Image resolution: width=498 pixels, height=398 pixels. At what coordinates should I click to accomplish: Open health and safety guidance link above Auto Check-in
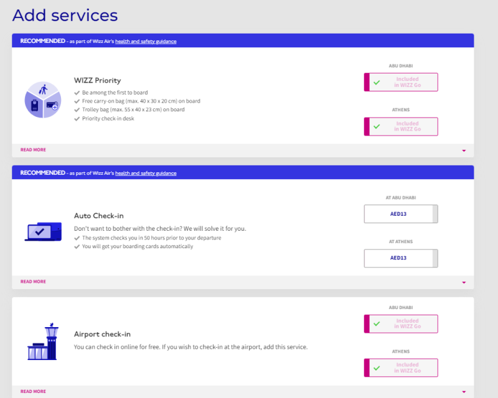point(146,173)
